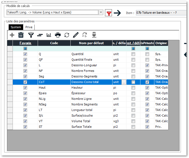Switch to the Prive tab
This screenshot has height=158, width=189.
(29, 27)
